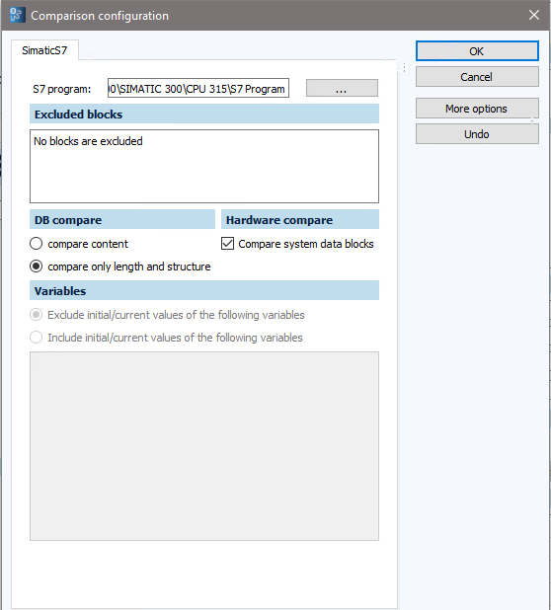Click the Comparison configuration title icon
Image resolution: width=551 pixels, height=610 pixels.
point(17,15)
